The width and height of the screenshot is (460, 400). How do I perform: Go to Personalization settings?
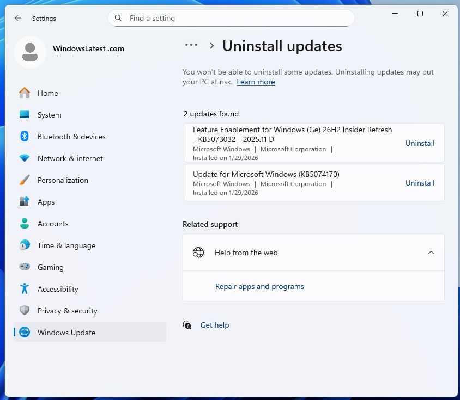coord(63,180)
